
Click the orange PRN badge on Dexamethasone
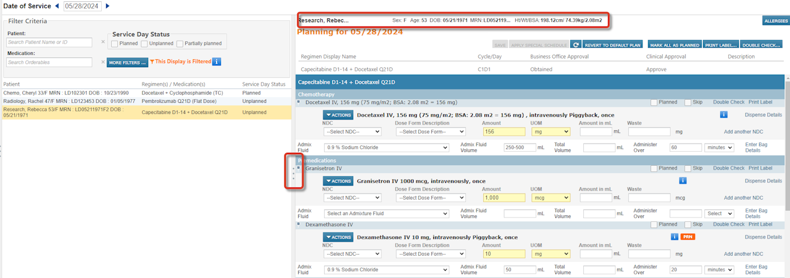pyautogui.click(x=688, y=237)
